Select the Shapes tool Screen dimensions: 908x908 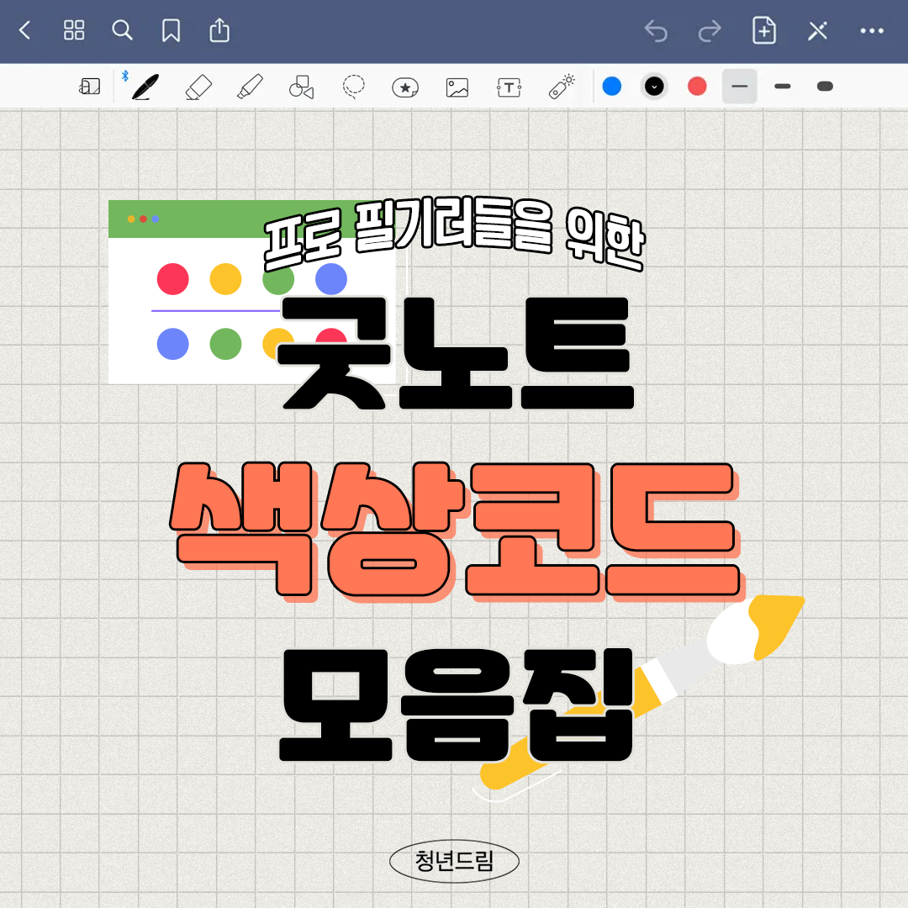click(x=301, y=87)
